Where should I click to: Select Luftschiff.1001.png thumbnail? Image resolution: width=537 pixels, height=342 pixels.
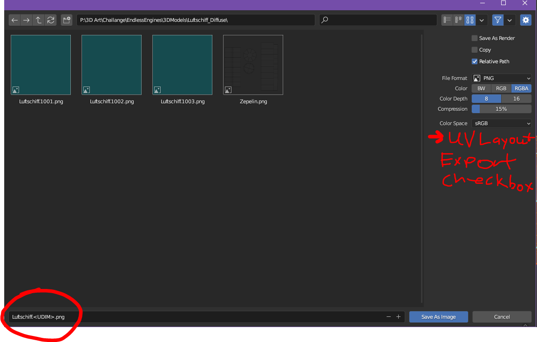(x=41, y=65)
